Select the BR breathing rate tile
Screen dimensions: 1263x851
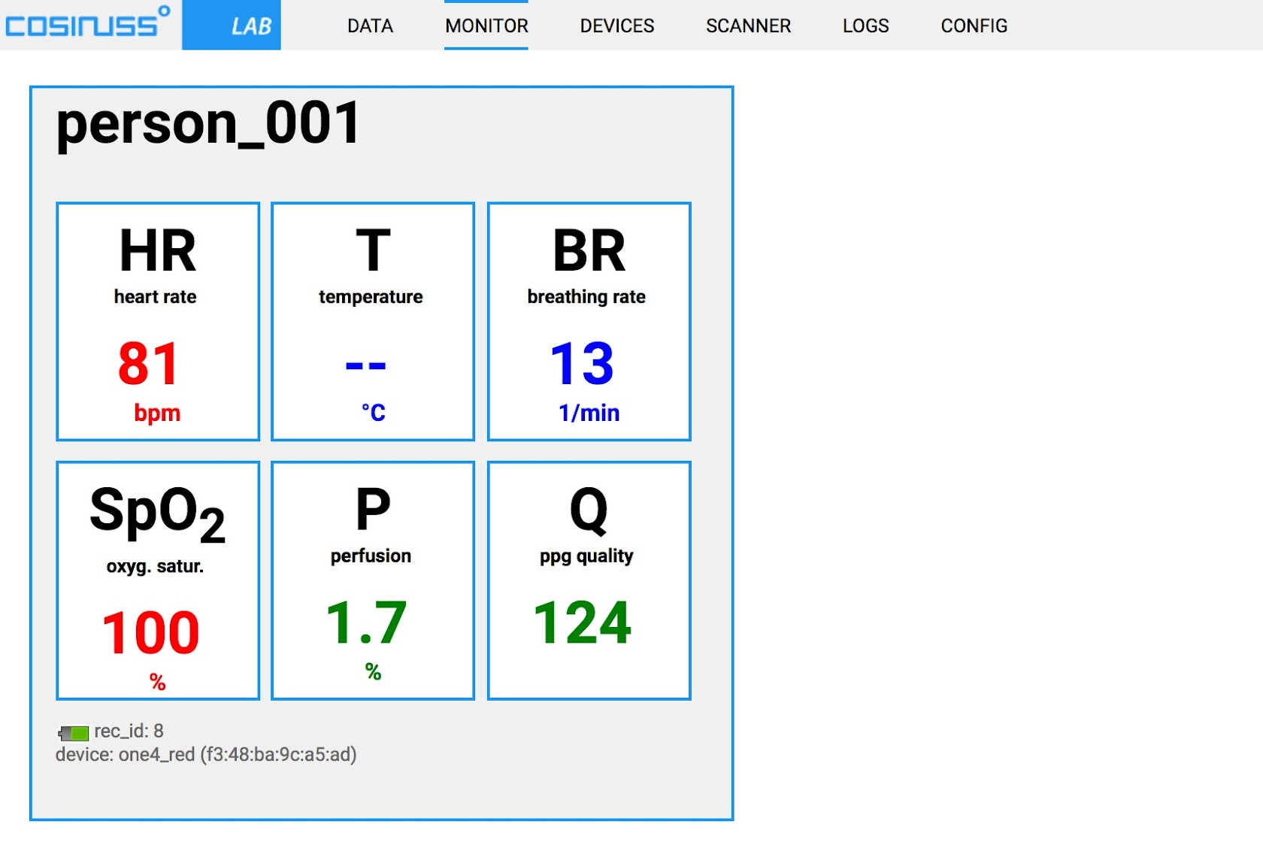[x=589, y=321]
